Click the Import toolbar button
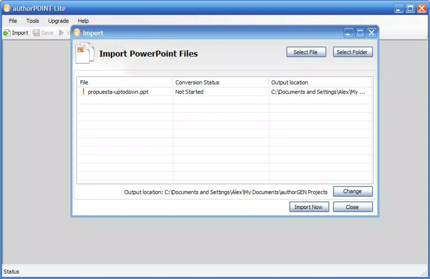The image size is (430, 279). 16,33
